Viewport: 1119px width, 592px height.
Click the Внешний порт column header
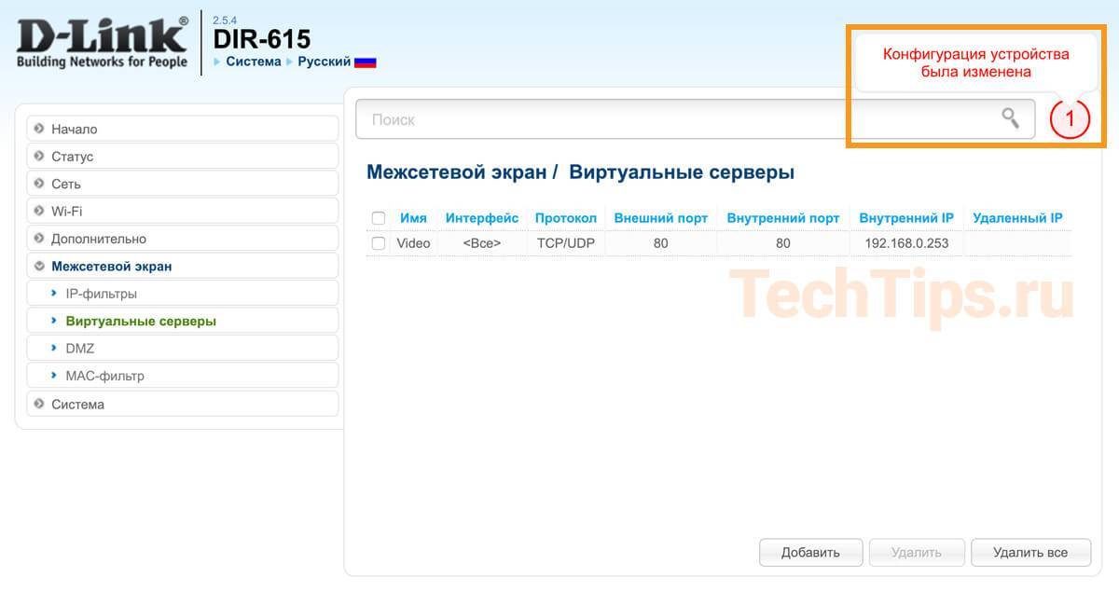point(661,218)
